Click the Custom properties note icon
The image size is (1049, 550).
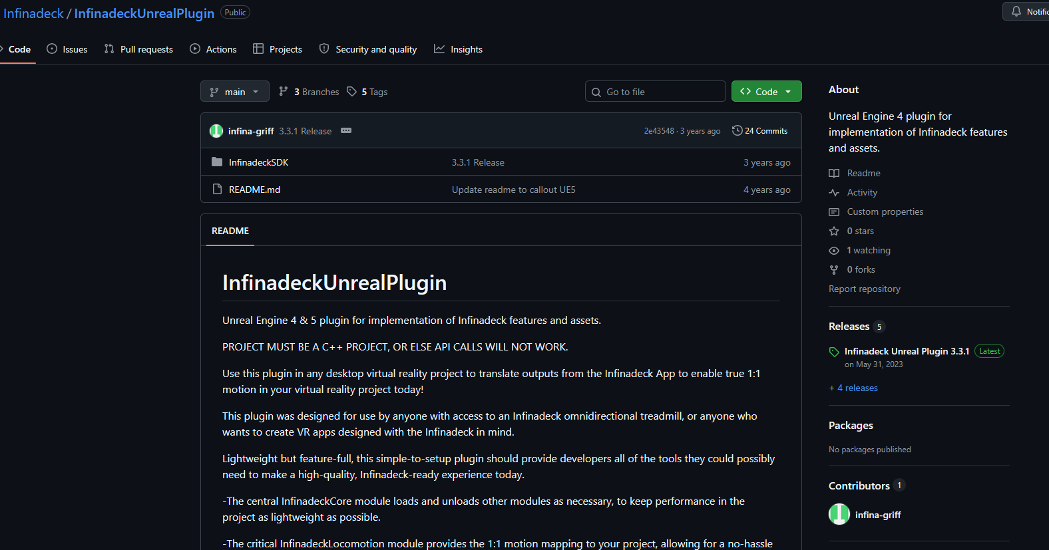point(834,211)
